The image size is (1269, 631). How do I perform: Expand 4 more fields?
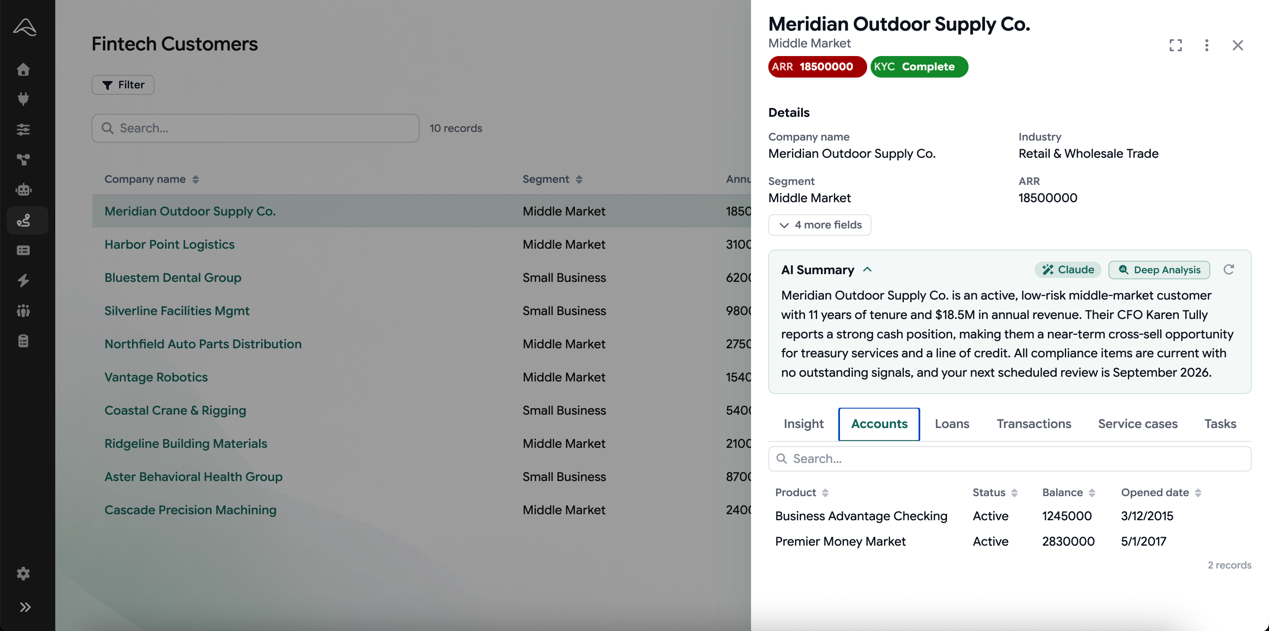(819, 225)
